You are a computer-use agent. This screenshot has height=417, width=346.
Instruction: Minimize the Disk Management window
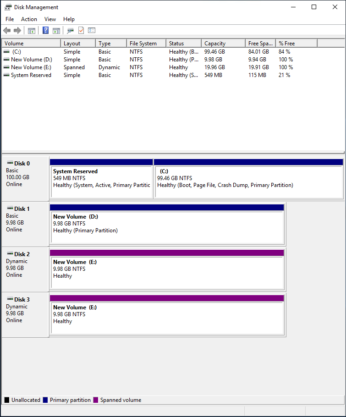[x=293, y=7]
